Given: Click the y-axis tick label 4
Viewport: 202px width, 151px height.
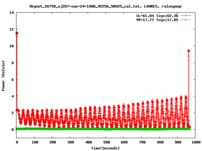Looking at the screenshot, I should pos(13,96).
